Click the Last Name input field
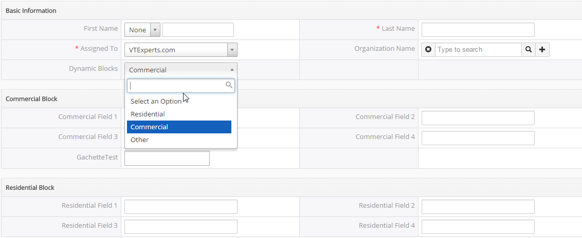 coord(478,30)
